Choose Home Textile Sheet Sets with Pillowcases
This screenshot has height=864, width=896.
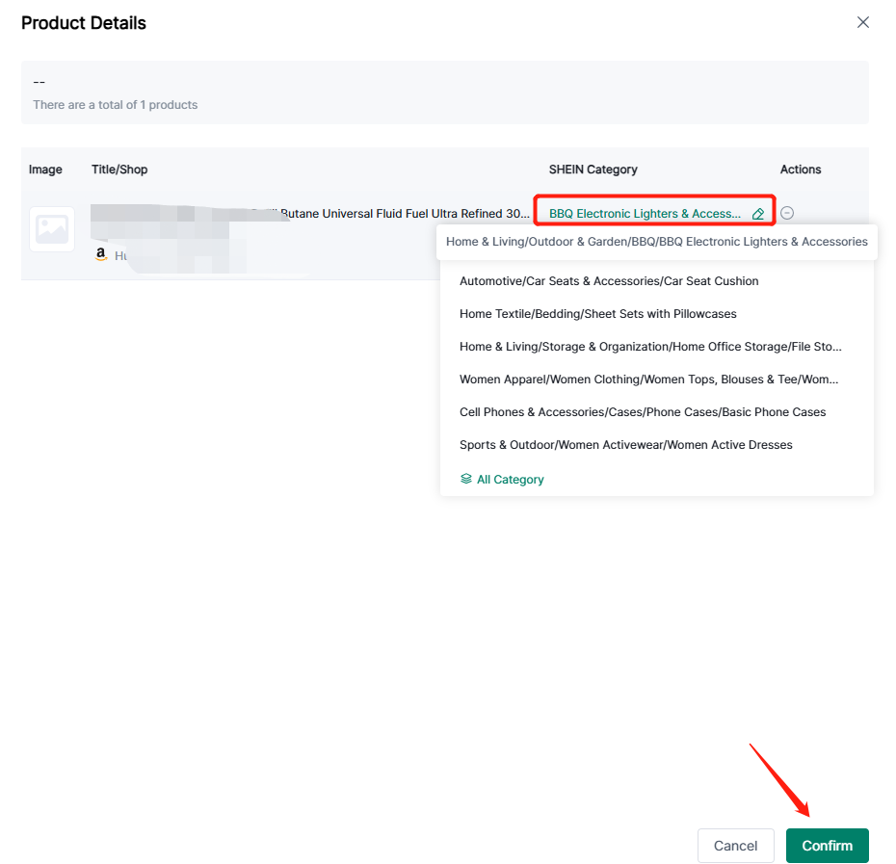click(x=597, y=314)
